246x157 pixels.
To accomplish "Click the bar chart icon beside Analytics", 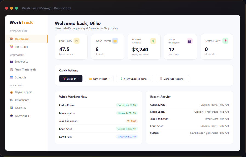I will point(12,108).
